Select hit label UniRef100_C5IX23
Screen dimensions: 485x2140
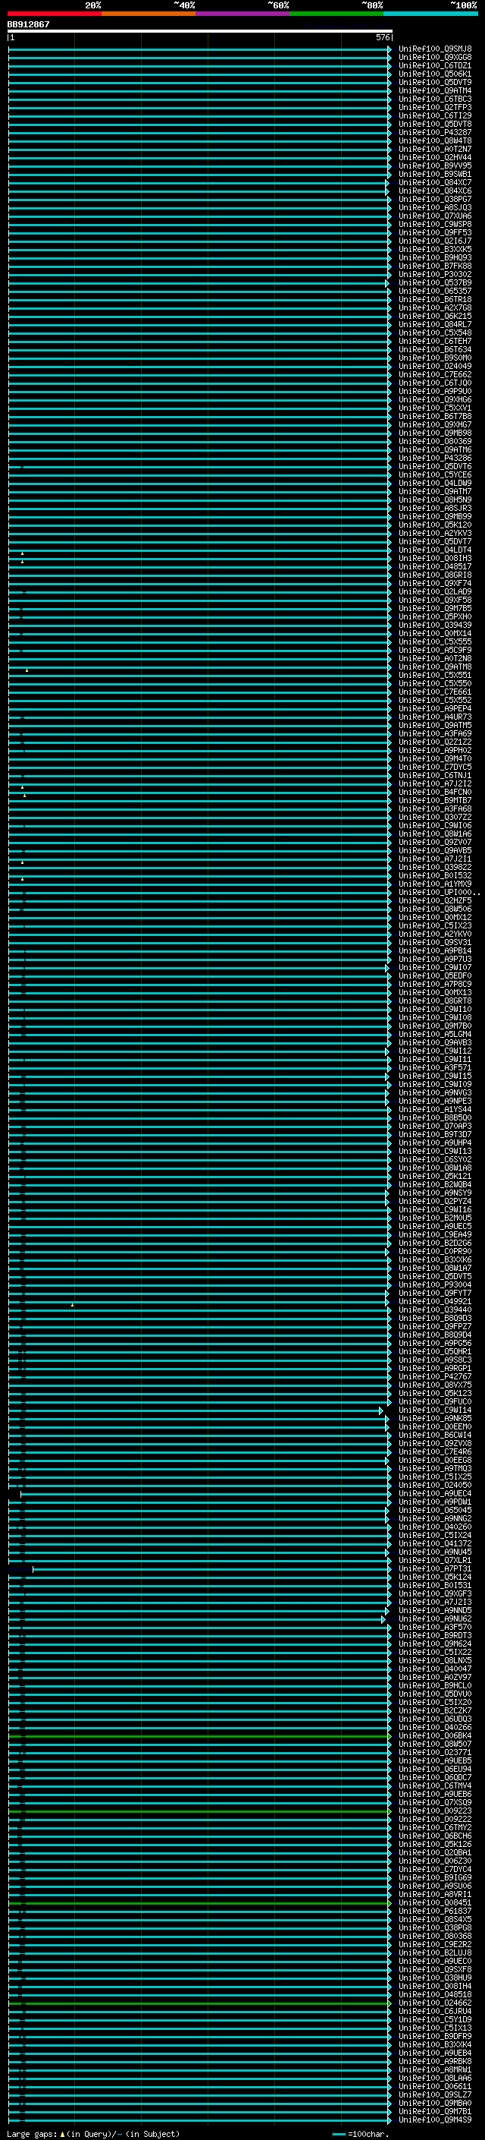[x=434, y=925]
